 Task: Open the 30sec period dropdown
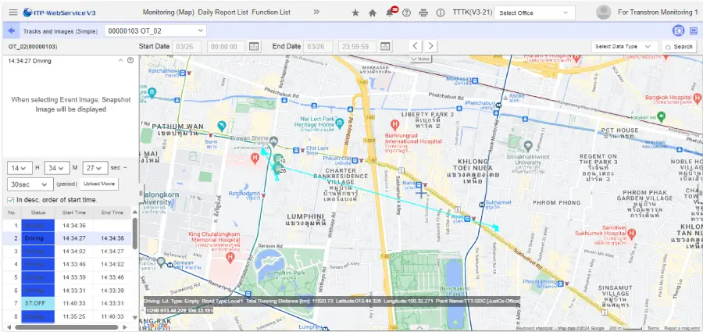30,184
